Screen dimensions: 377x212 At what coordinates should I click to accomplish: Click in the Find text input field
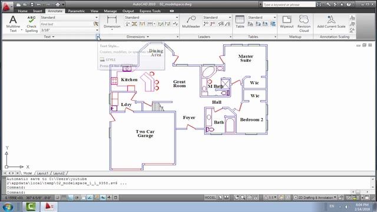click(67, 24)
